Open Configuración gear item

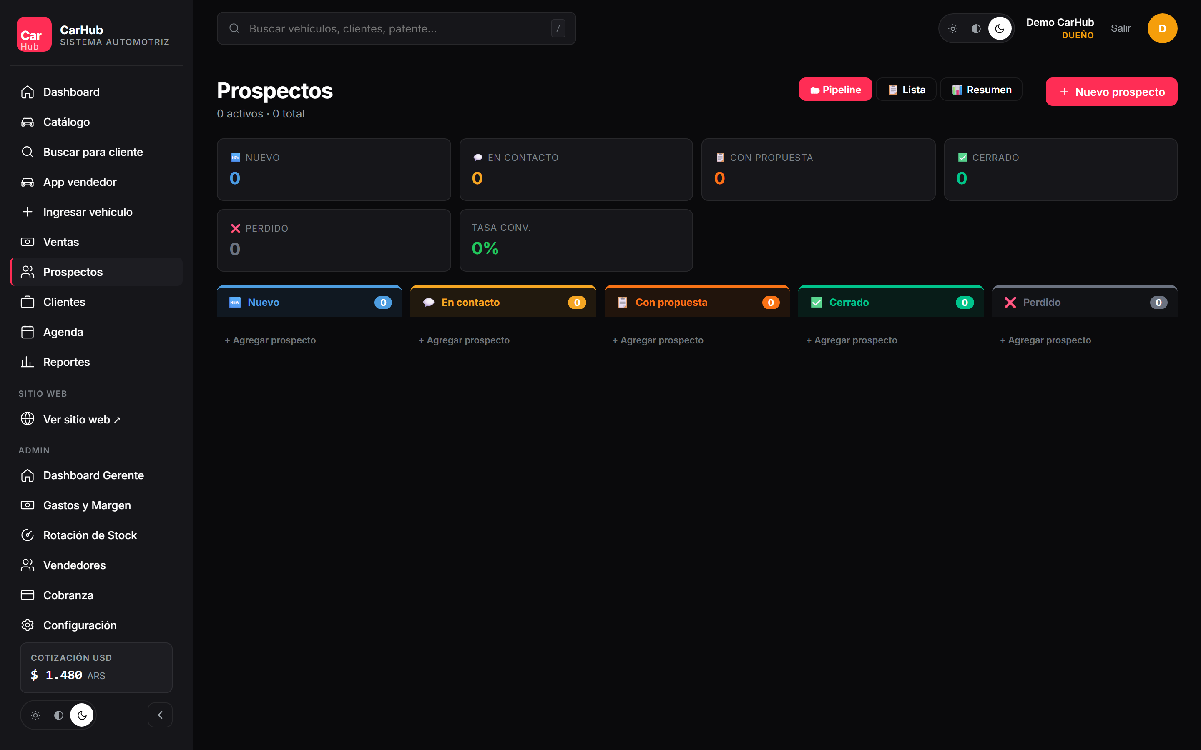(96, 625)
